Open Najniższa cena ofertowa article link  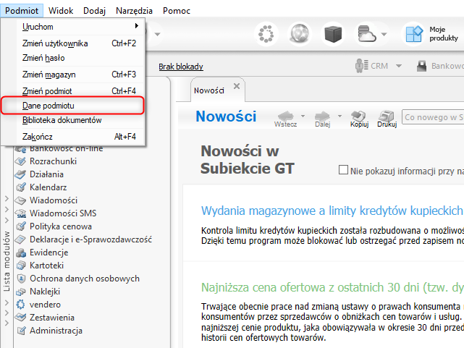(x=332, y=287)
